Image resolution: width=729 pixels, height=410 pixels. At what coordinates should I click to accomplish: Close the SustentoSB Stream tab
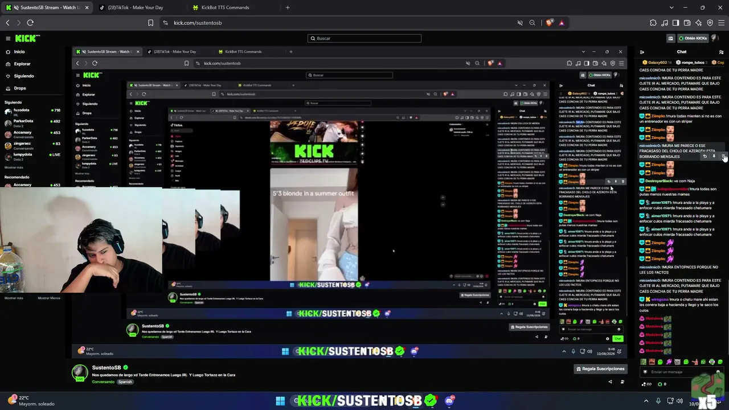[x=87, y=7]
